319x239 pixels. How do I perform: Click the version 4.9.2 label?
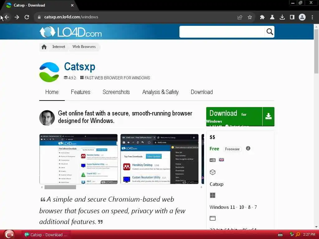pyautogui.click(x=72, y=78)
